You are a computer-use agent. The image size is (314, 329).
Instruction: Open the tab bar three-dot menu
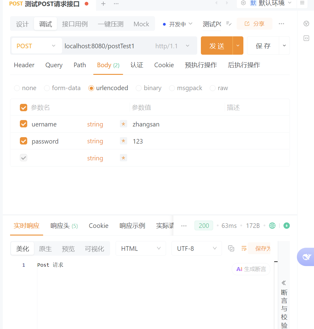coord(116,4)
